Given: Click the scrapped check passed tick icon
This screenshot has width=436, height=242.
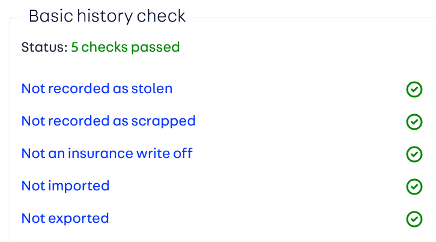Looking at the screenshot, I should tap(414, 122).
